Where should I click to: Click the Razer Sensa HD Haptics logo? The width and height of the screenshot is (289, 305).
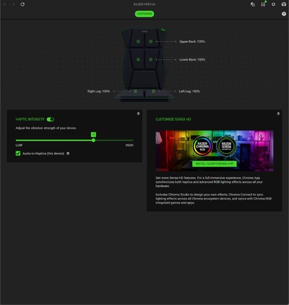(x=226, y=146)
